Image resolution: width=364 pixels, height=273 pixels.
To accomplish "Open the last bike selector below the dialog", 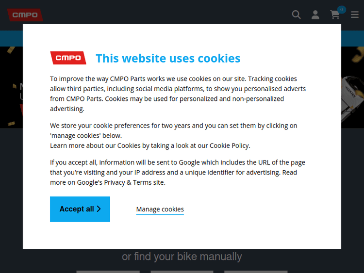I will pos(256,272).
